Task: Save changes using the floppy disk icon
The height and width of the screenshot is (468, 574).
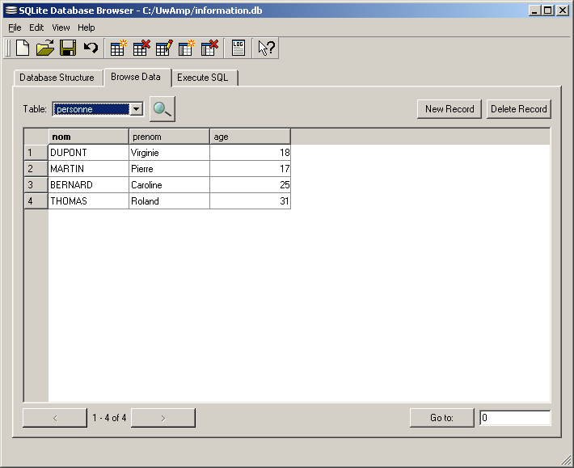Action: 68,48
